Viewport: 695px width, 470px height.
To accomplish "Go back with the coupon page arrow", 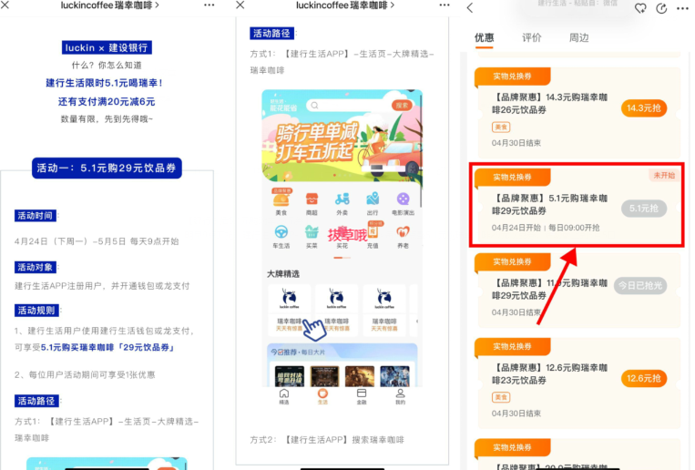I will point(470,7).
